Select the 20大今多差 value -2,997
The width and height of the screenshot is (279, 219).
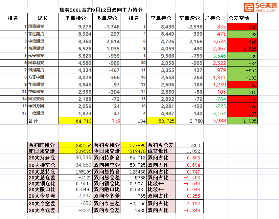[x=76, y=196]
